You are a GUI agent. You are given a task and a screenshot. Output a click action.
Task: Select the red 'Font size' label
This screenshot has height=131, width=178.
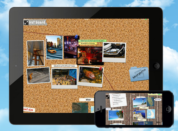[x=29, y=109]
